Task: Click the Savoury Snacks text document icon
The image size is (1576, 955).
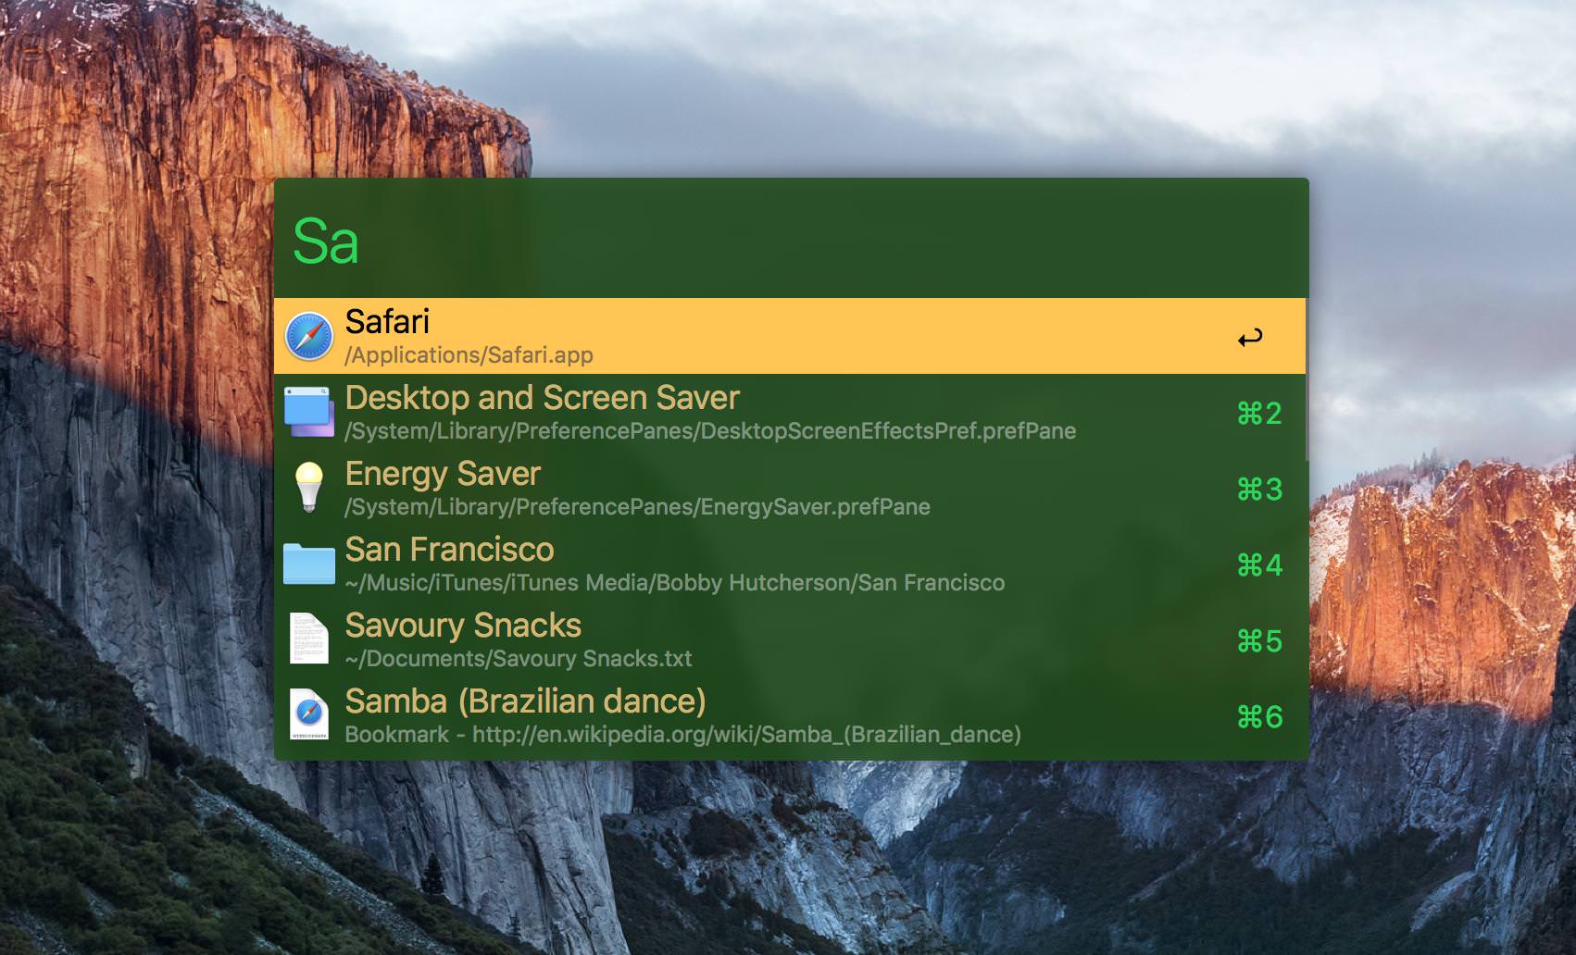Action: (308, 639)
